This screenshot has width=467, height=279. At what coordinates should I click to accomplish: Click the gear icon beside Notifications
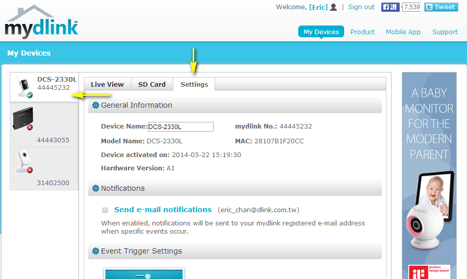[x=95, y=189]
